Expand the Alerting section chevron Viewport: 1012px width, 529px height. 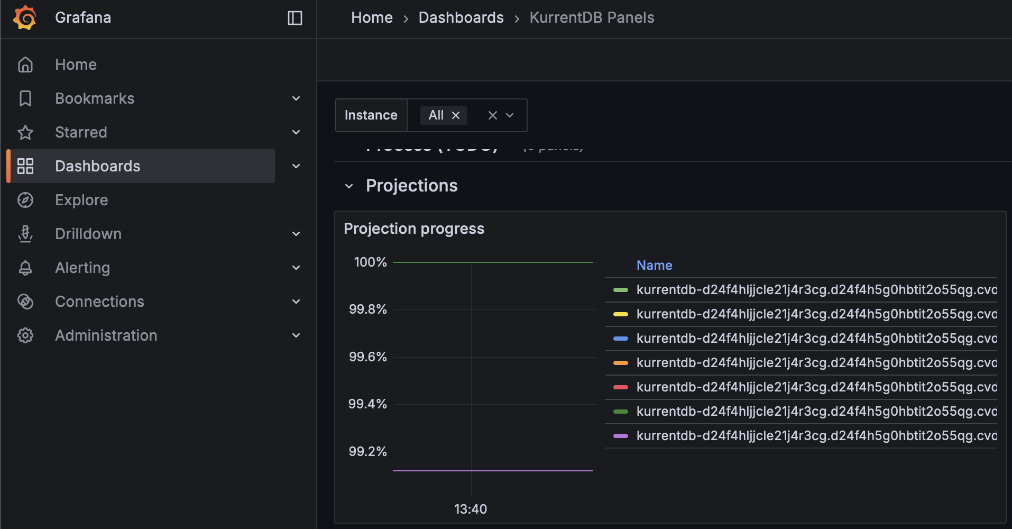(x=296, y=268)
